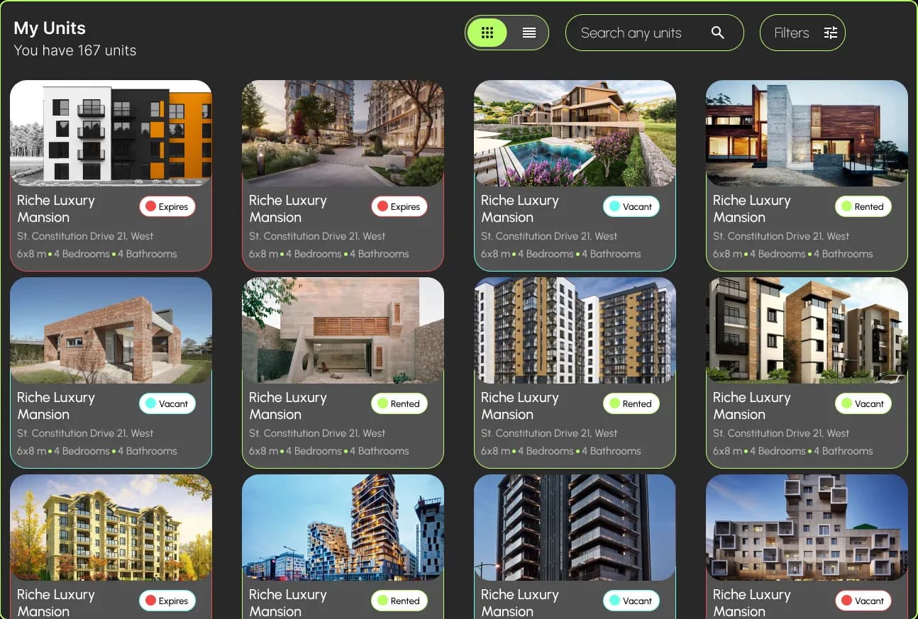918x619 pixels.
Task: Switch to grid view layout
Action: click(487, 33)
